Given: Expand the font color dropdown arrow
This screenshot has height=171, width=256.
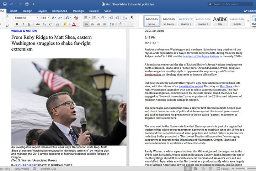Looking at the screenshot, I should [x=78, y=24].
